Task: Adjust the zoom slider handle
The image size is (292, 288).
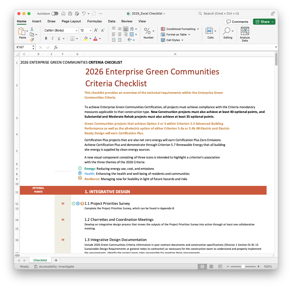Action: (243, 266)
